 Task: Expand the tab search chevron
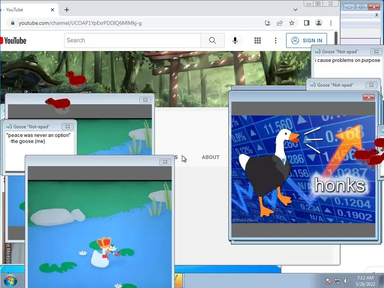click(x=295, y=10)
